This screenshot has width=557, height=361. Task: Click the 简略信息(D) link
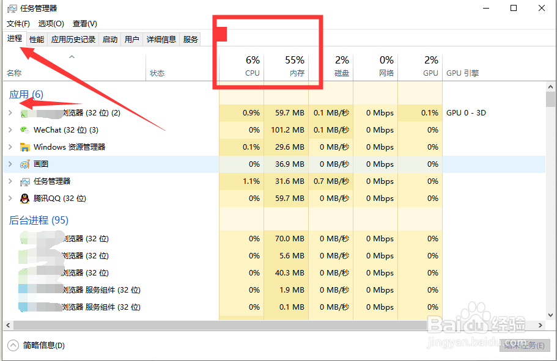tap(44, 345)
